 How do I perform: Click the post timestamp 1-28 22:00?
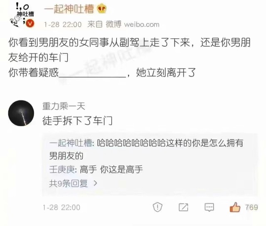point(63,25)
